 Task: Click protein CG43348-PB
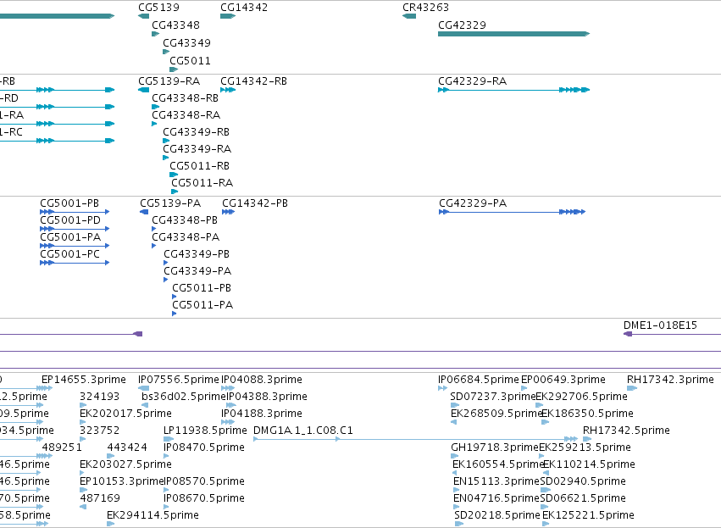[x=185, y=220]
